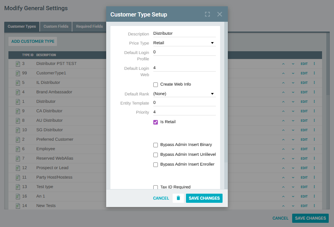This screenshot has height=227, width=334.
Task: Click the Description input field
Action: 184,33
